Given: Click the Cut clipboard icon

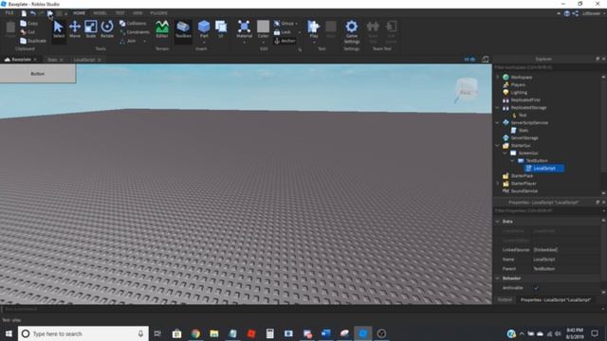Looking at the screenshot, I should point(23,32).
